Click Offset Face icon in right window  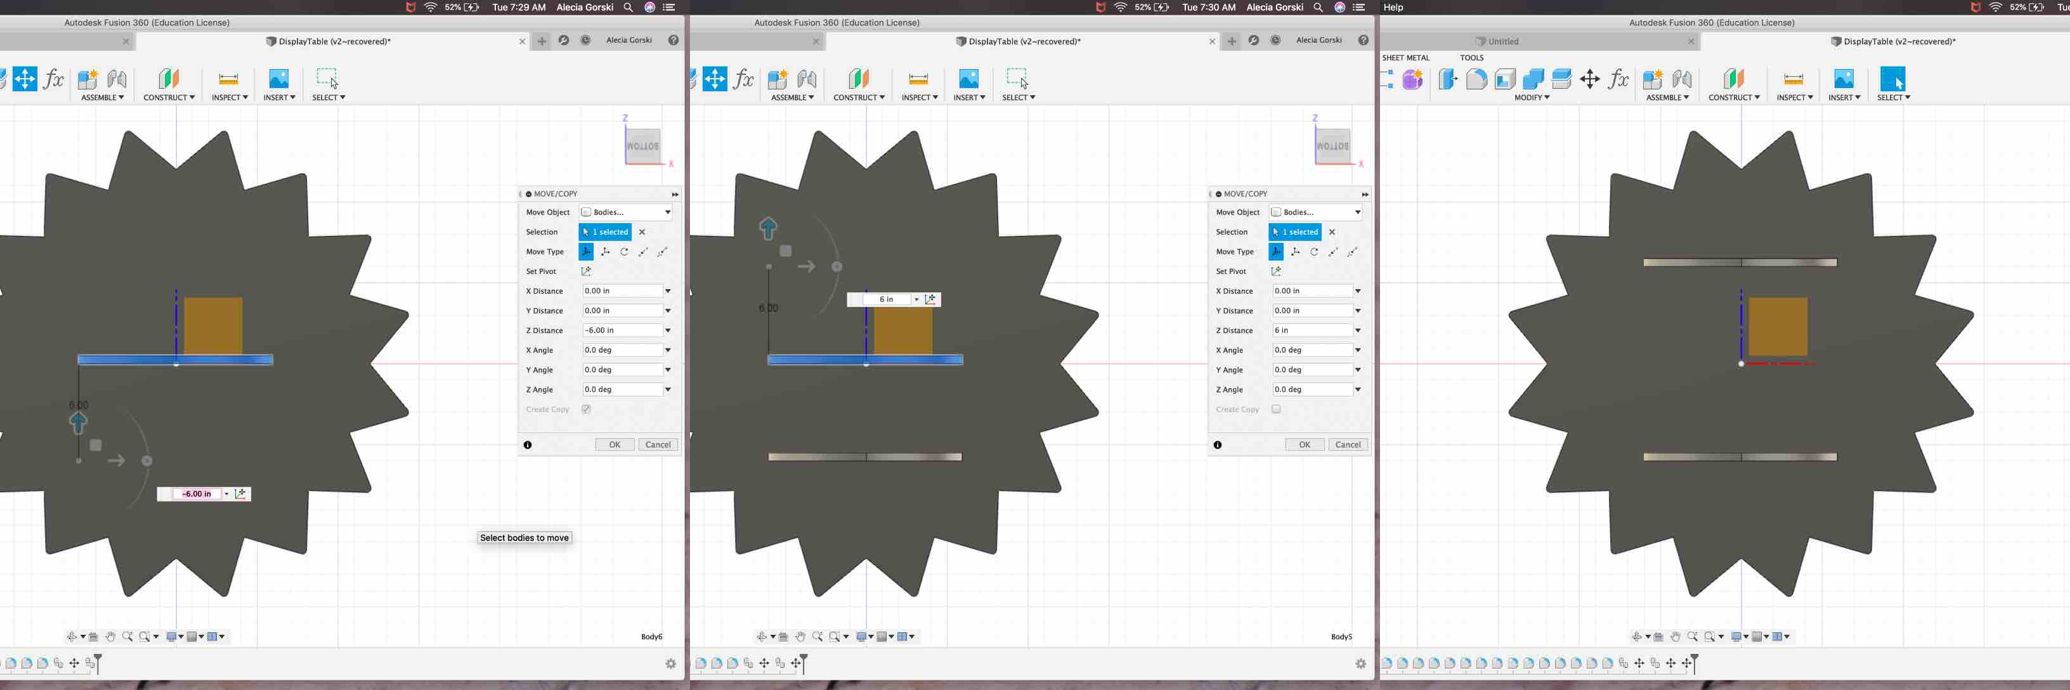pos(1561,79)
